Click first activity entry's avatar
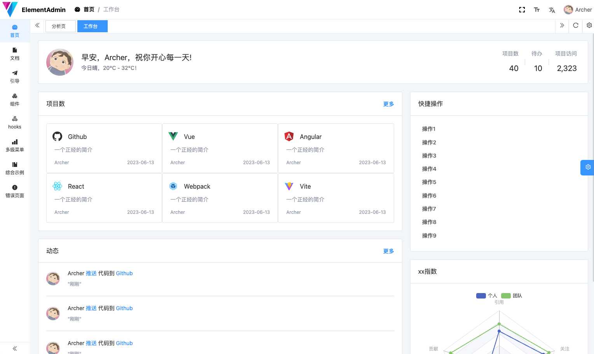594x354 pixels. 53,278
